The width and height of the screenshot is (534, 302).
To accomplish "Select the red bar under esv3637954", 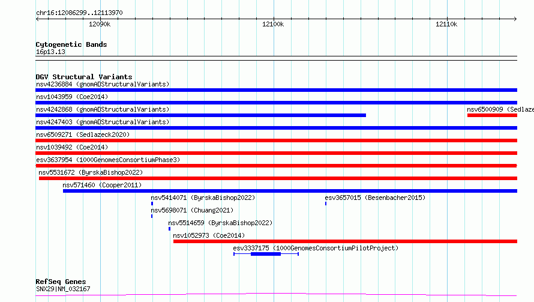I will pos(276,166).
